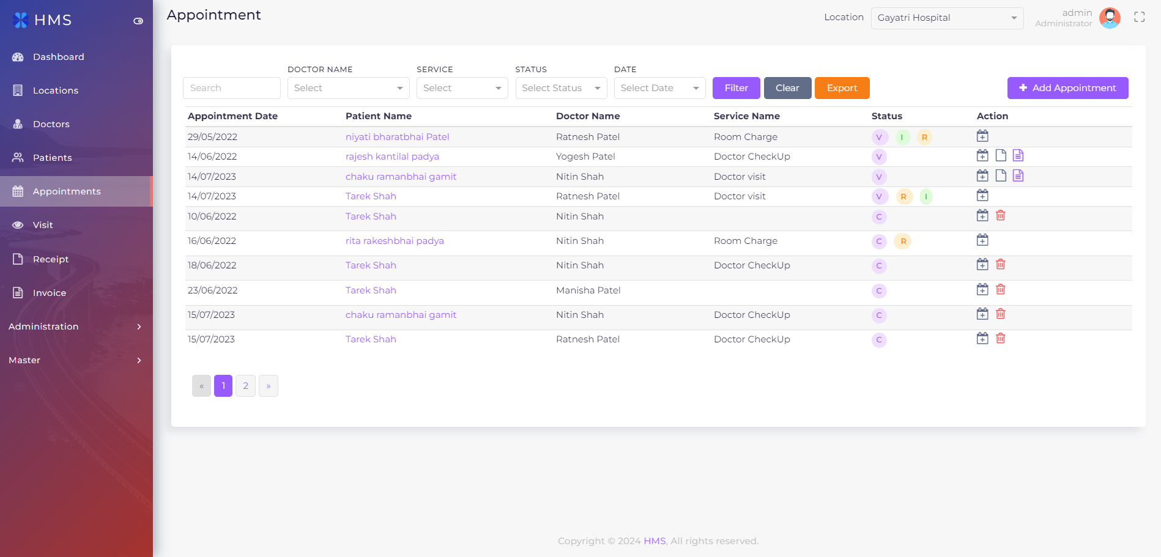Screen dimensions: 1161x557
Task: Select Appointments in the sidebar menu
Action: [x=67, y=191]
